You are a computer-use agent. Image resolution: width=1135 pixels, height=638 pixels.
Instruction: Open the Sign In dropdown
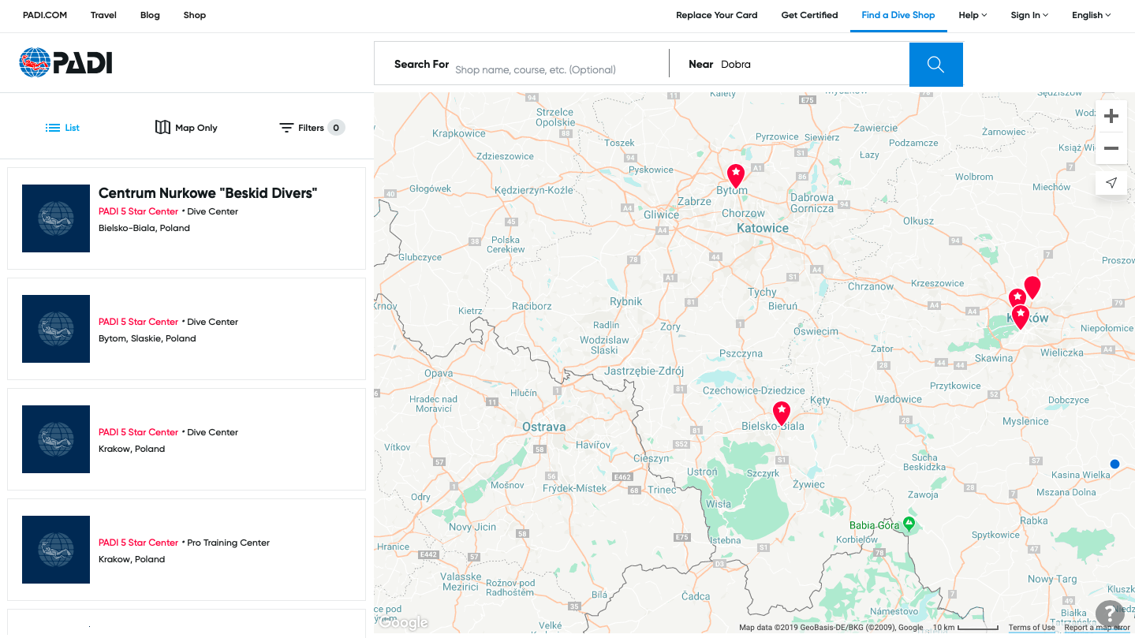coord(1029,15)
